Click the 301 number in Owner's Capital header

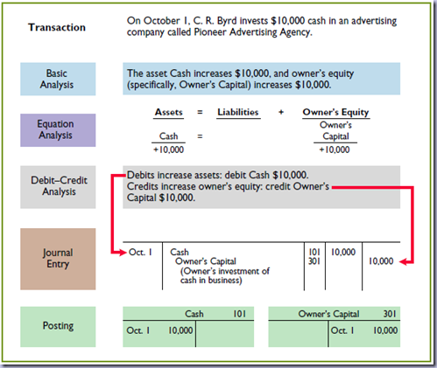click(x=390, y=314)
